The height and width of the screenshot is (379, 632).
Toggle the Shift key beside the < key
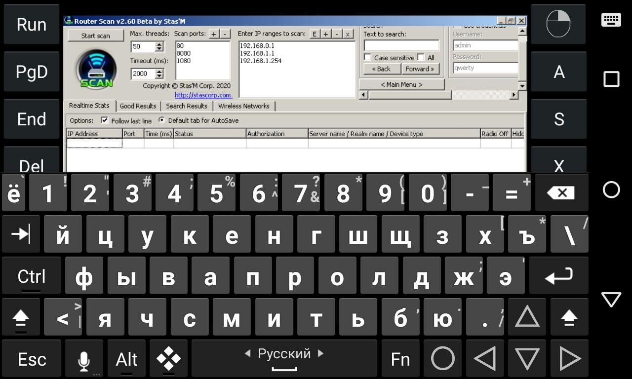[x=21, y=317]
